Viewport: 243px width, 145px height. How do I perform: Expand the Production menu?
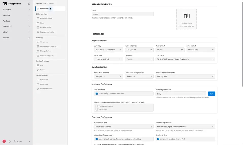pyautogui.click(x=16, y=10)
